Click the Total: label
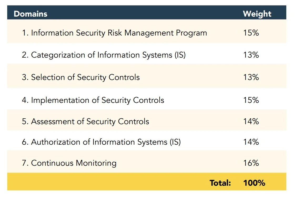 pyautogui.click(x=220, y=183)
